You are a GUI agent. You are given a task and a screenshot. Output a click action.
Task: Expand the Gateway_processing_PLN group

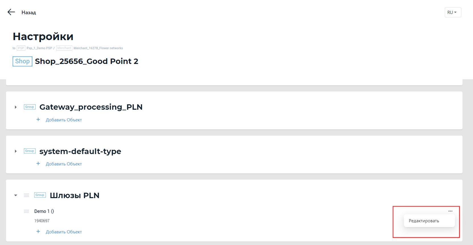click(x=16, y=107)
